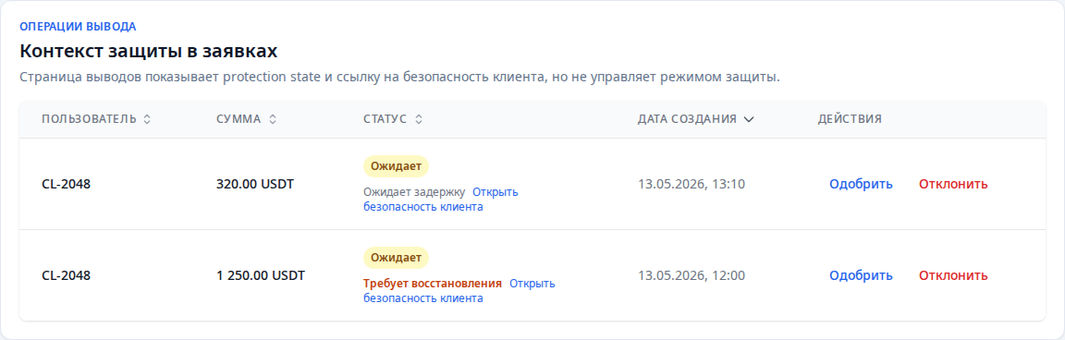Screen dimensions: 1065x340
Task: Reject the 1 250.00 USDT withdrawal
Action: click(953, 275)
